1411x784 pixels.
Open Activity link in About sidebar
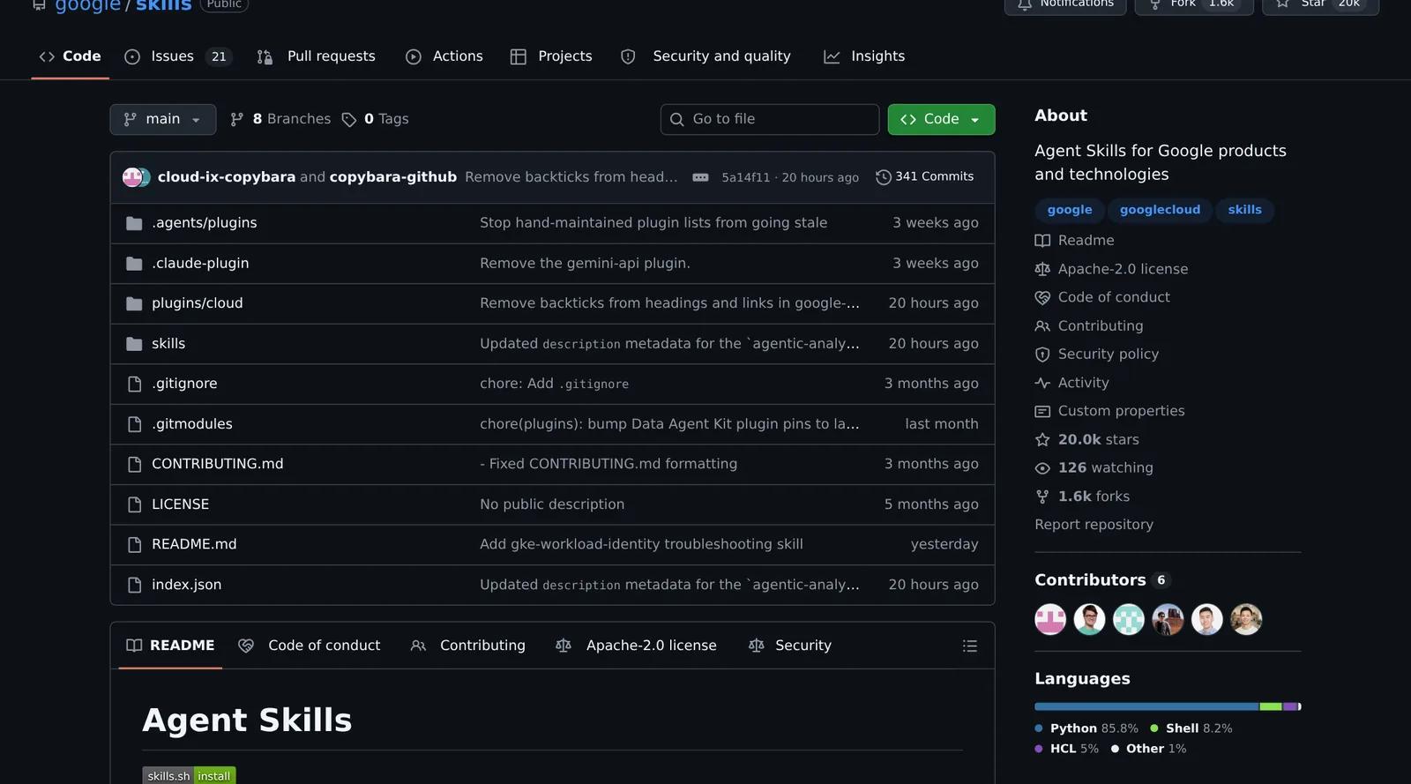tap(1072, 383)
